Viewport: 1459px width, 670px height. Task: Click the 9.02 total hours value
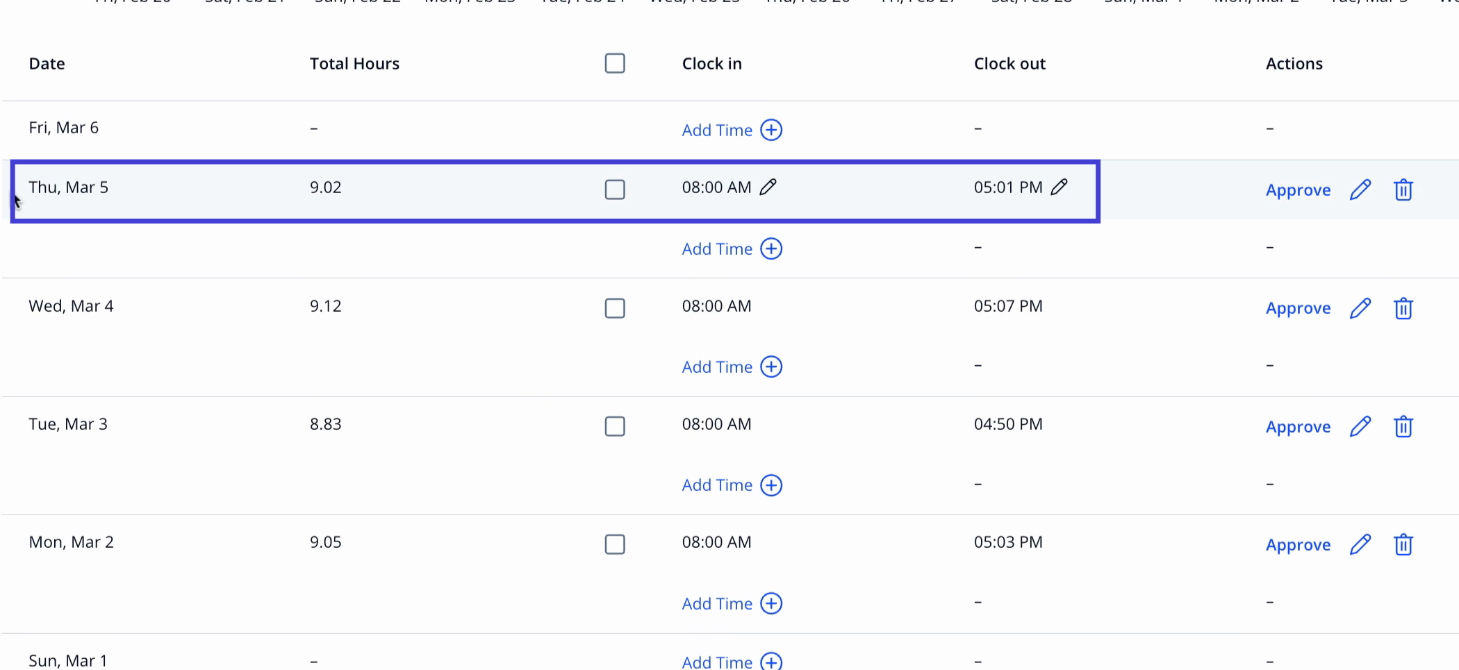(x=325, y=187)
